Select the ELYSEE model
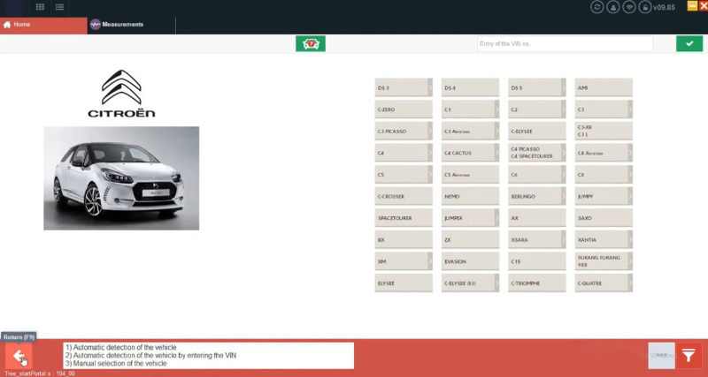Viewport: 708px width, 377px height. point(404,283)
